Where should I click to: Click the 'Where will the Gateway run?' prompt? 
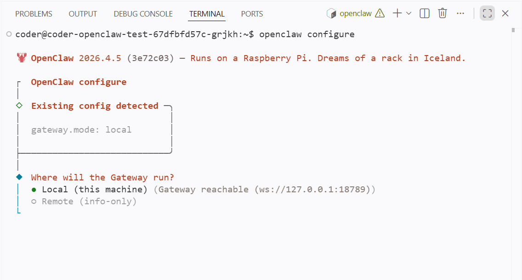pos(102,178)
